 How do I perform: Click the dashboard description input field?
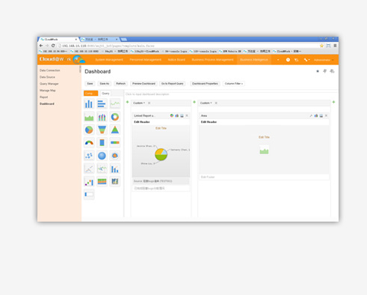tap(230, 94)
